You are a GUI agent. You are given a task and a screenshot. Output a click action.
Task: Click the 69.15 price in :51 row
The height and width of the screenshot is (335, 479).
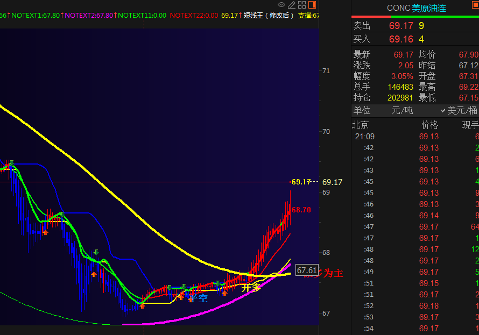pos(429,283)
